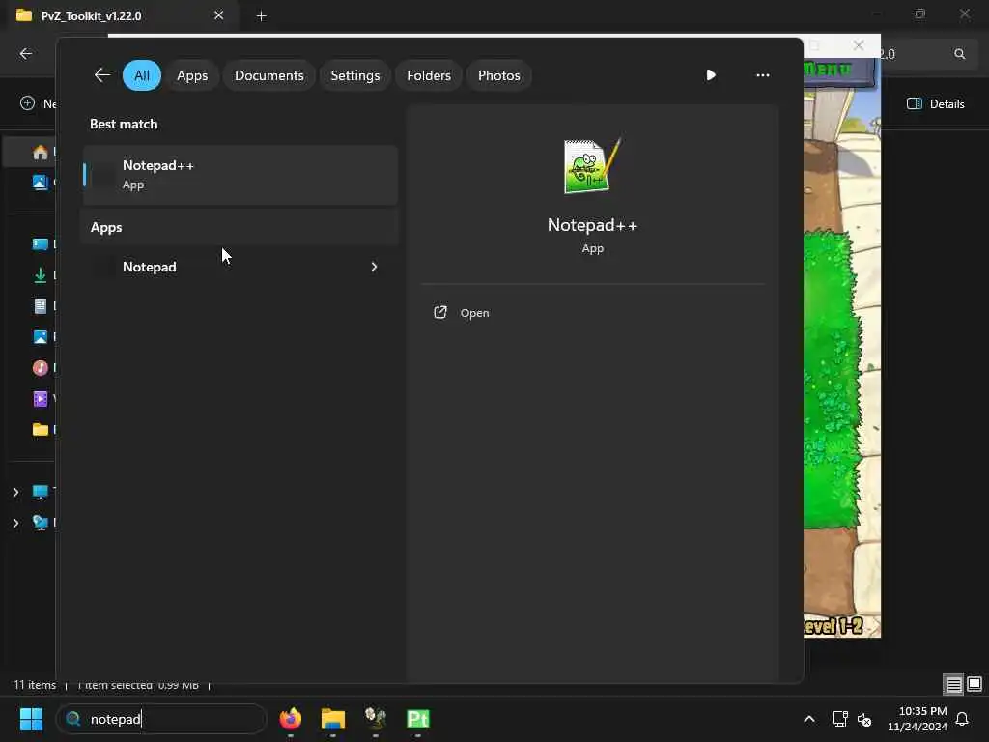Open Music in Explorer sidebar
989x742 pixels.
click(x=41, y=368)
